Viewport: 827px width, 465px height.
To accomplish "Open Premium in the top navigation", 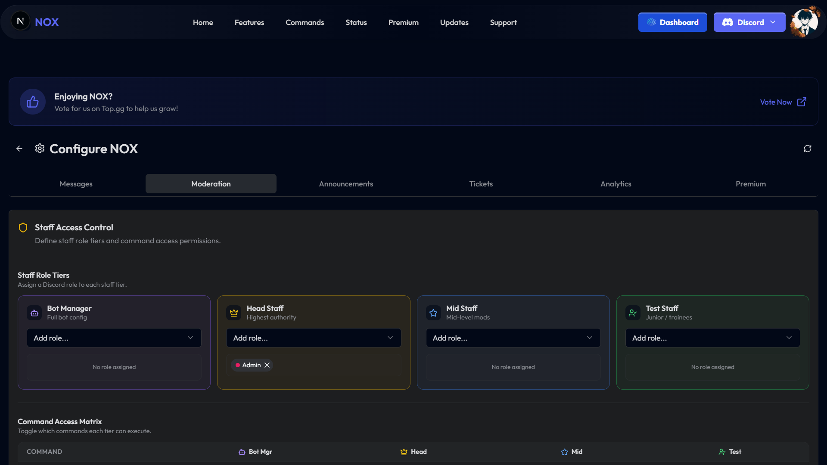I will (x=404, y=22).
